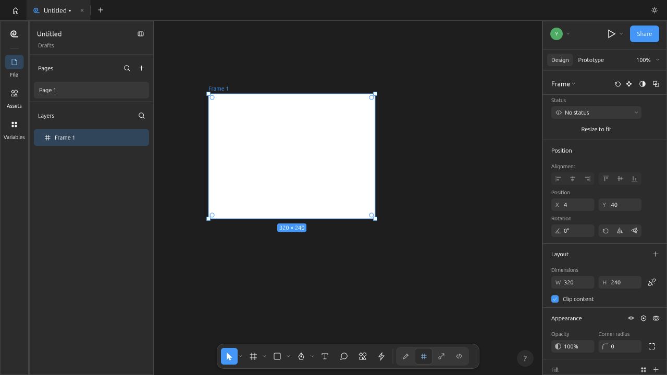Select Page 1 in pages list

[91, 90]
